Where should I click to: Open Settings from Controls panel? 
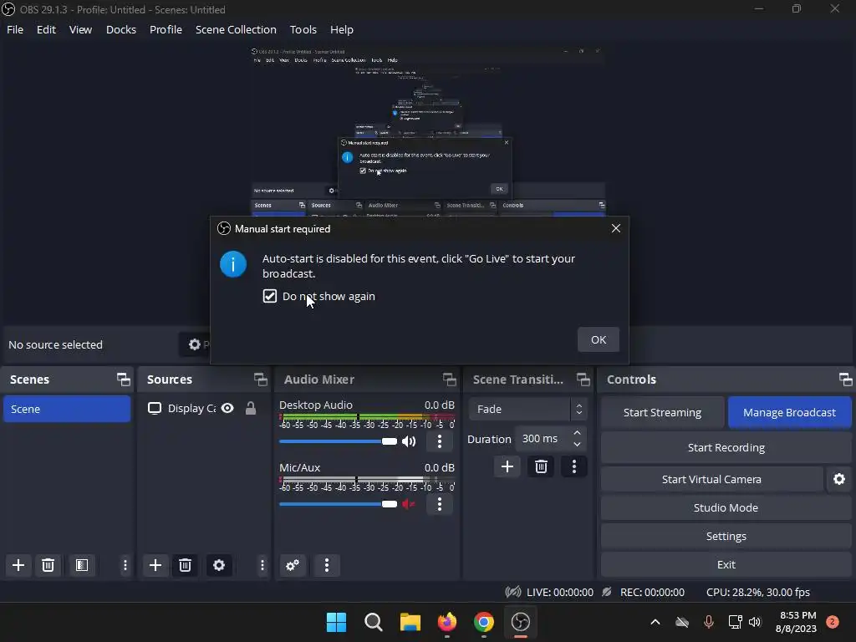tap(726, 536)
